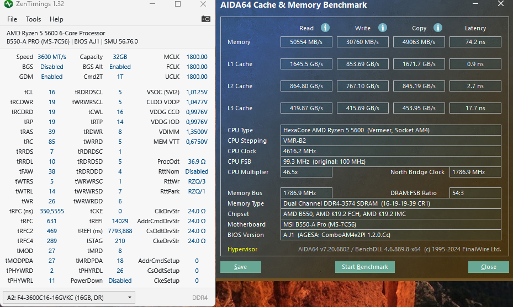This screenshot has width=513, height=307.
Task: Open the Read info icon in AIDA64
Action: tap(325, 28)
